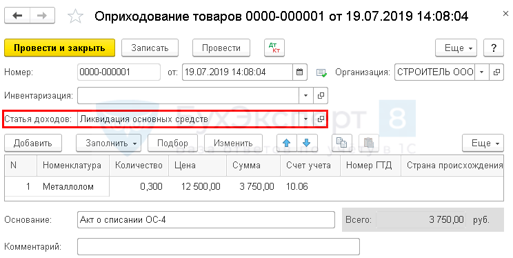
Task: Click the Номенклатура column header
Action: point(73,166)
